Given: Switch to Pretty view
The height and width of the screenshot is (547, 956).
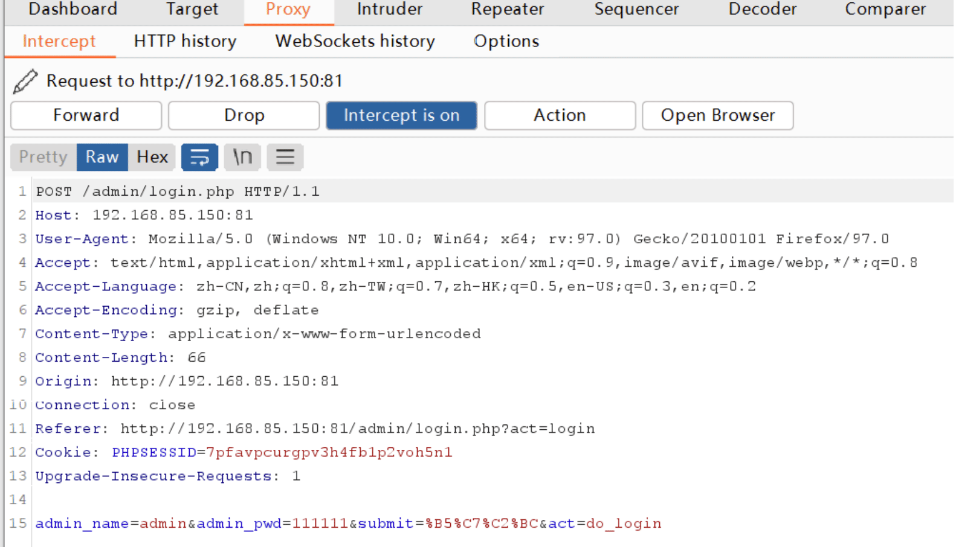Looking at the screenshot, I should click(x=43, y=157).
